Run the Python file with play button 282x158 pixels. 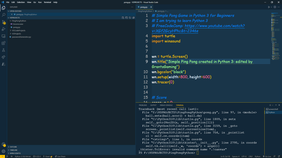[x=269, y=7]
